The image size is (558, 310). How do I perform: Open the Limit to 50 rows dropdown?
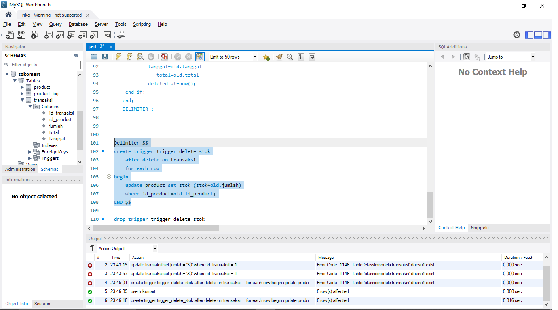233,57
